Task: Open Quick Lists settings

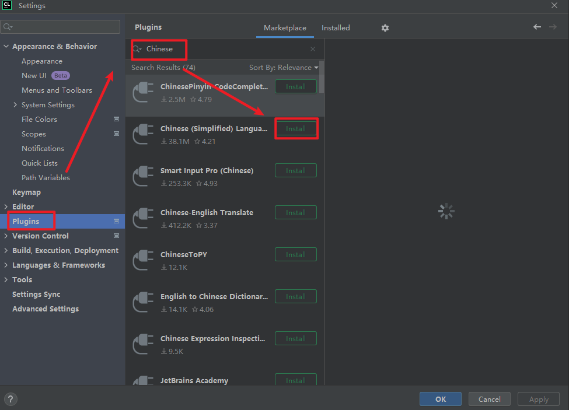Action: tap(40, 163)
